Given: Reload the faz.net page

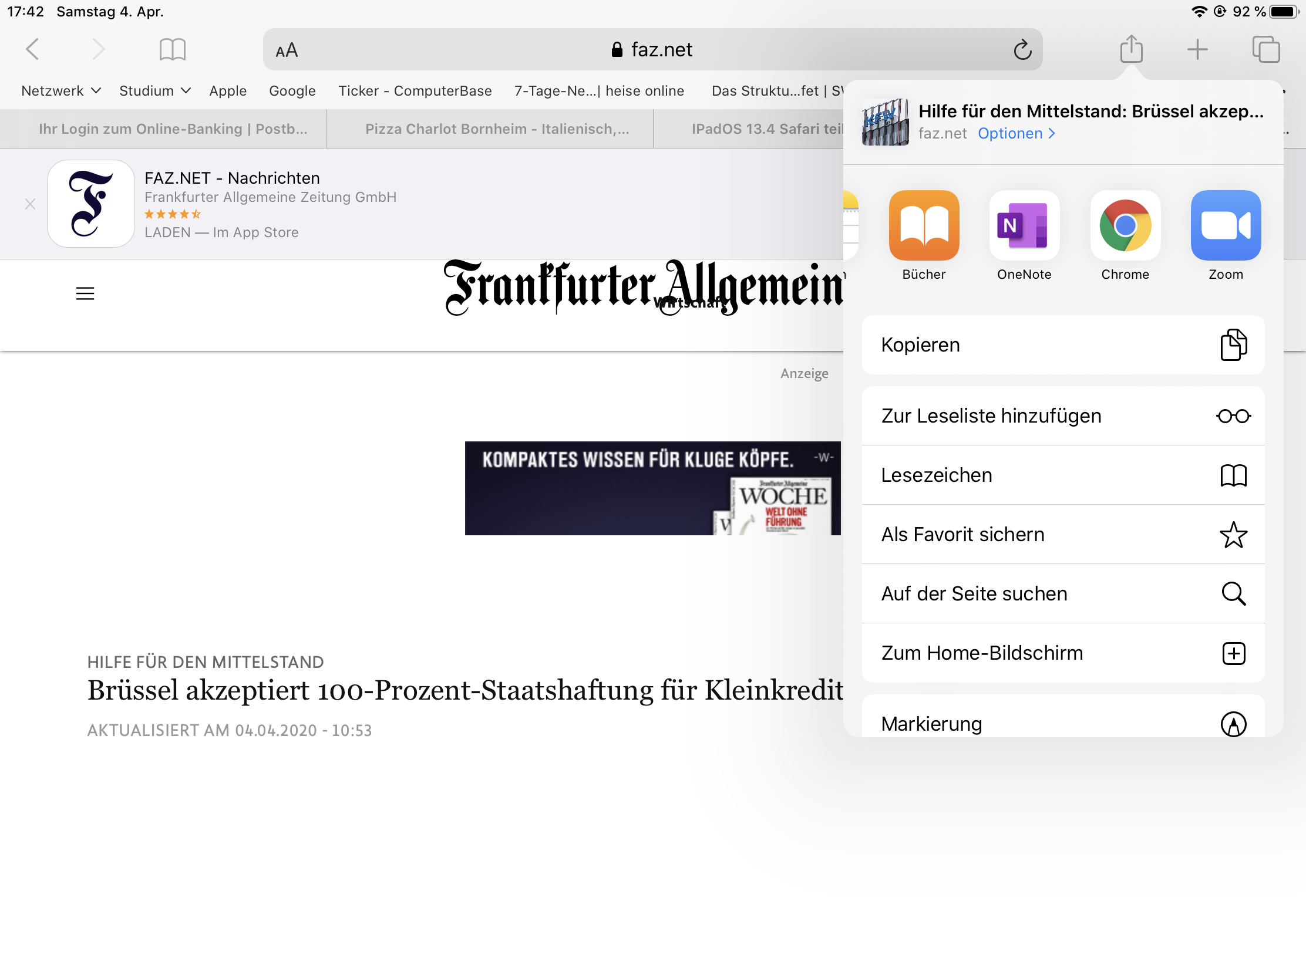Looking at the screenshot, I should 1022,50.
